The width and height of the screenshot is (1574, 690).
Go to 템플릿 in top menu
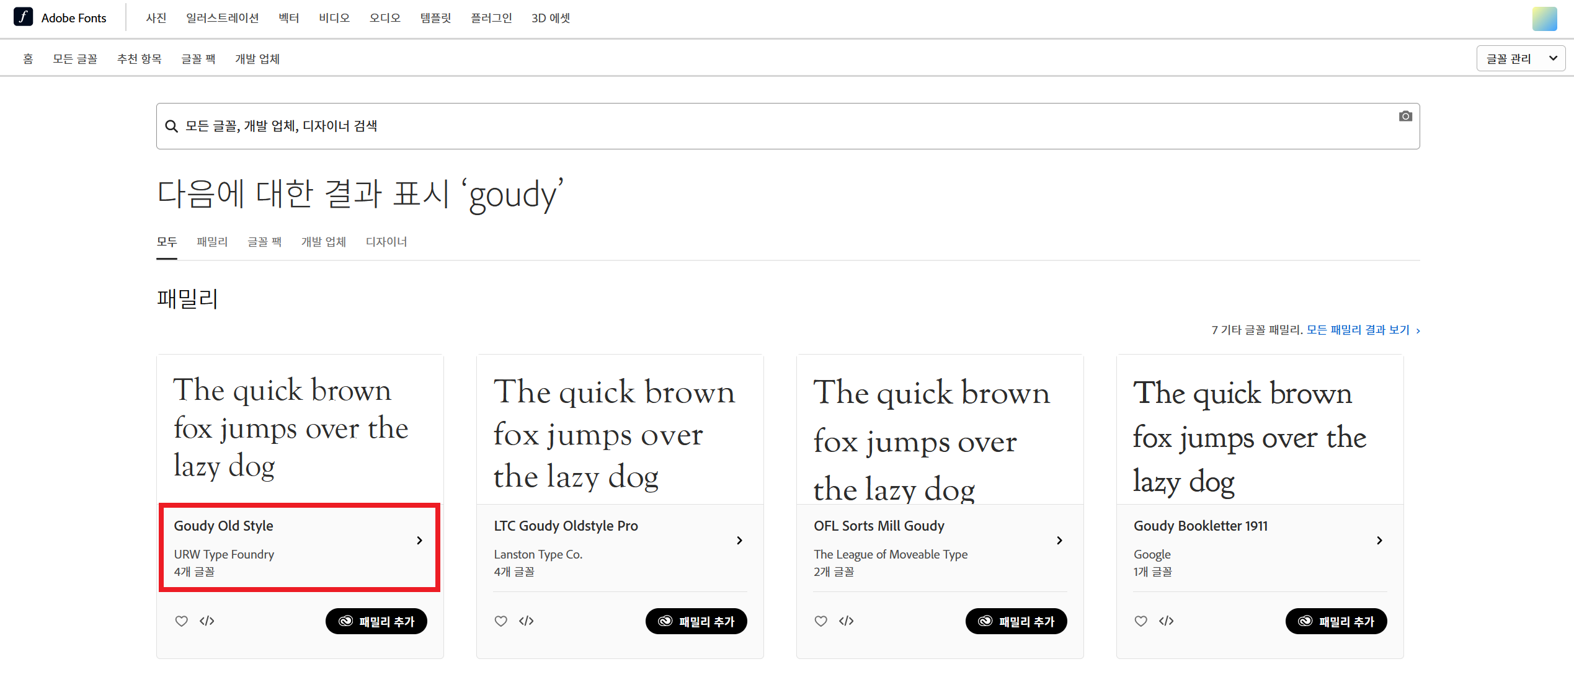coord(436,18)
